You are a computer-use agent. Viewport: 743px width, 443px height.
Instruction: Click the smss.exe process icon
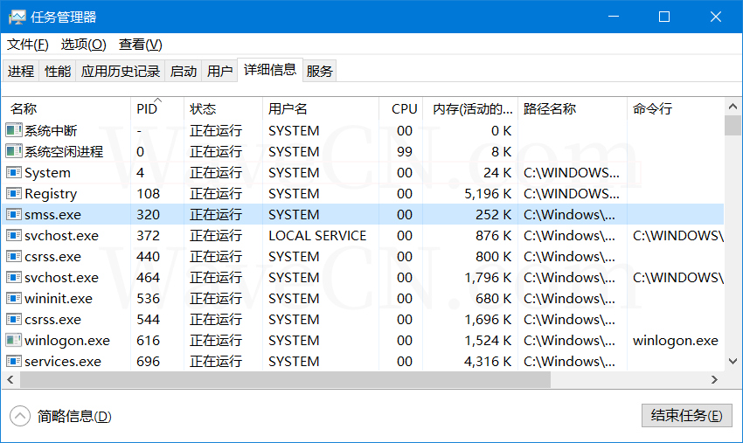tap(14, 214)
